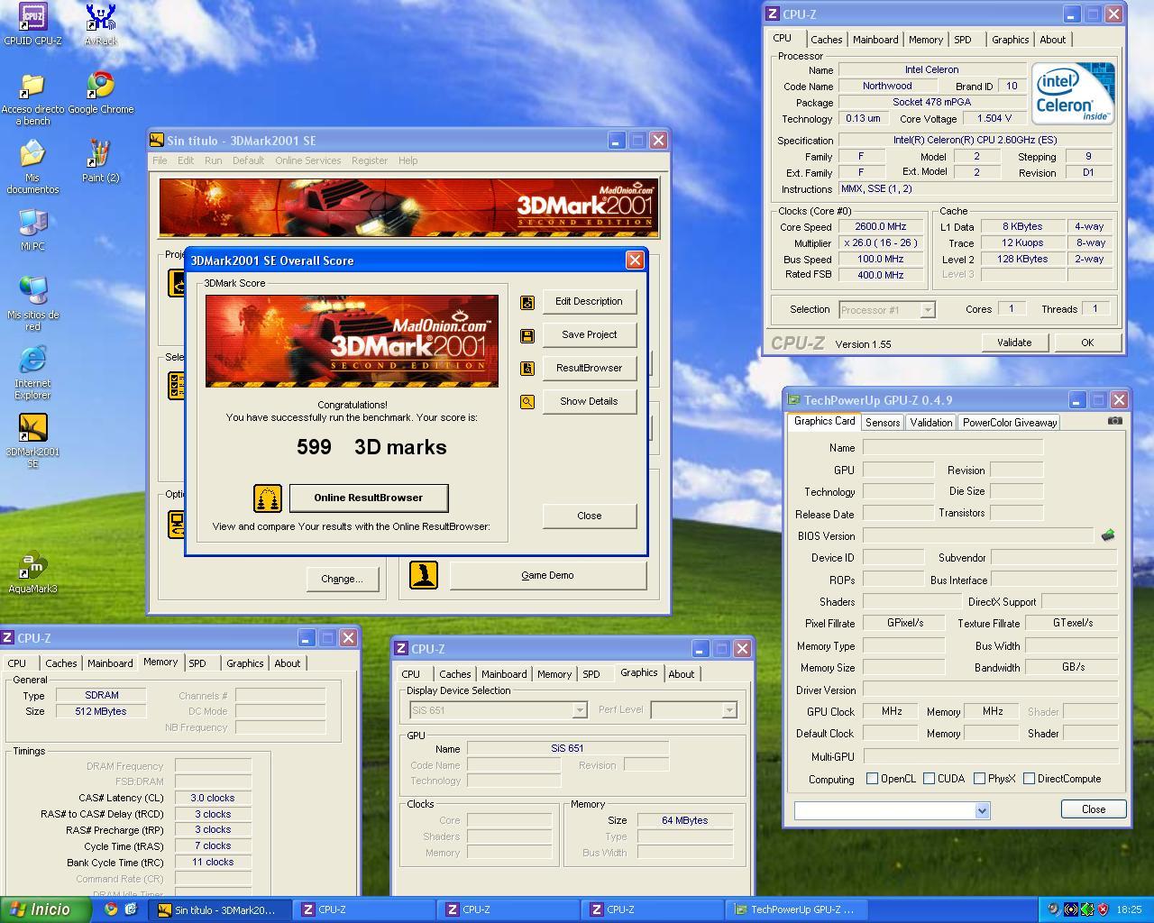Switch to Caches tab in top-right CPU-Z
This screenshot has width=1154, height=923.
tap(826, 40)
